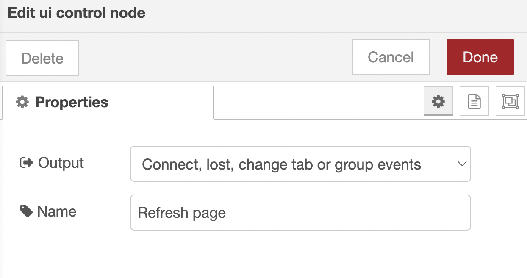The width and height of the screenshot is (527, 278).
Task: Click the 'Refresh page' text in Name field
Action: tap(182, 213)
